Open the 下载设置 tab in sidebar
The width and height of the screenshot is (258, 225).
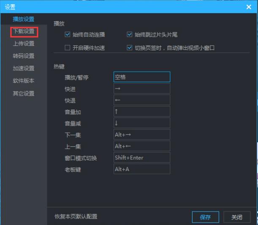tap(24, 31)
